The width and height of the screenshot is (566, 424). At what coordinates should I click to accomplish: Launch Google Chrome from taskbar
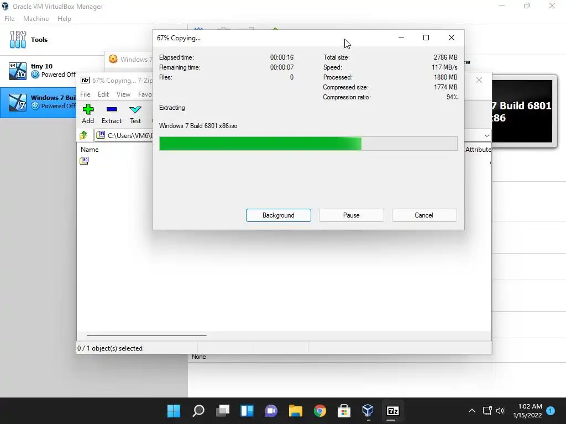click(x=320, y=411)
